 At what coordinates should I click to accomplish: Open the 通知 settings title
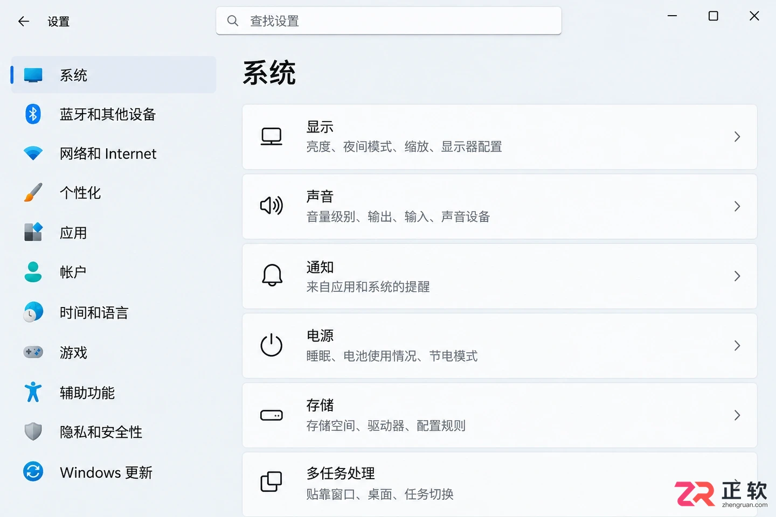click(x=320, y=267)
